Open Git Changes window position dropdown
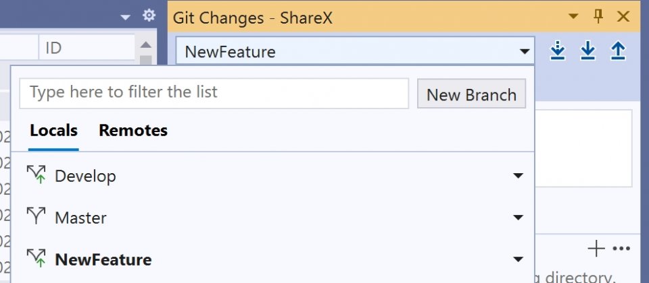Image resolution: width=649 pixels, height=283 pixels. [573, 16]
